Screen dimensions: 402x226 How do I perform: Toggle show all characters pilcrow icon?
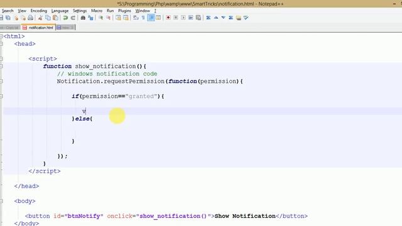[143, 18]
